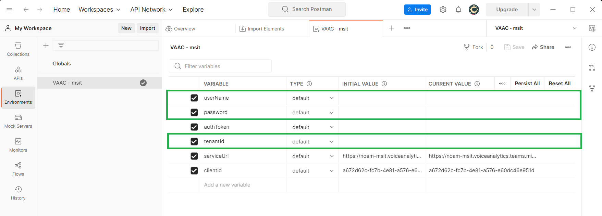Open Flows from the sidebar
This screenshot has width=602, height=216.
click(x=18, y=169)
